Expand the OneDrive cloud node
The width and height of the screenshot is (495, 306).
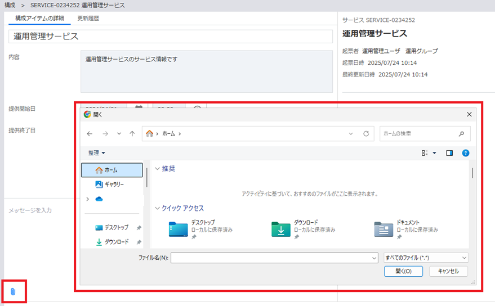88,199
